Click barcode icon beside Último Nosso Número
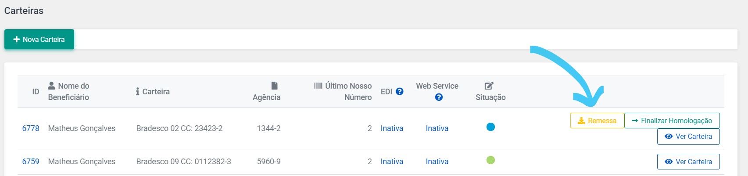Image resolution: width=748 pixels, height=176 pixels. 318,86
